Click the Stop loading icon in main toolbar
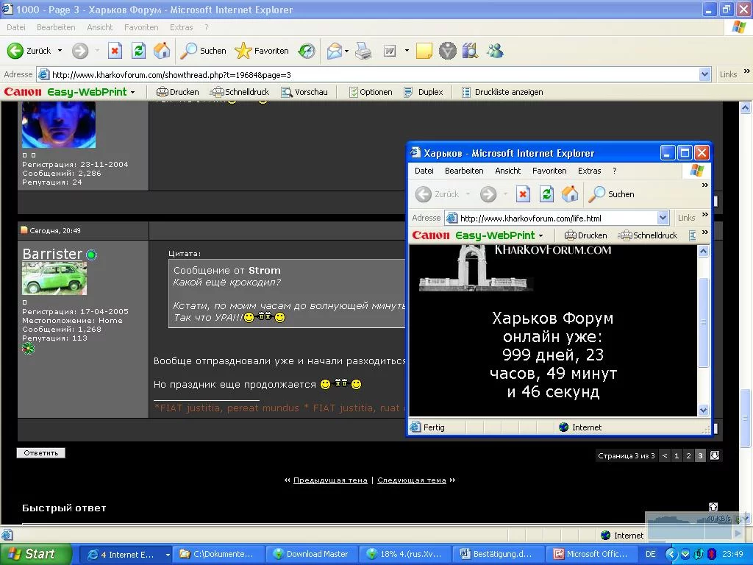 pyautogui.click(x=115, y=51)
